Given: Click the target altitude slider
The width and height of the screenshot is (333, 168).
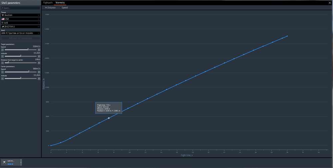Looking at the screenshot, I should tap(21, 56).
